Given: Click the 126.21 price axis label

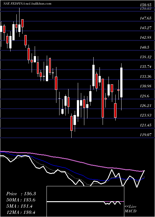Looking at the screenshot, I should click(x=146, y=106).
